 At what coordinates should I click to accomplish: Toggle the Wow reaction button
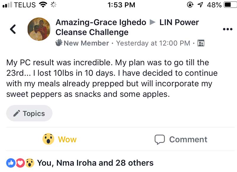(60, 139)
